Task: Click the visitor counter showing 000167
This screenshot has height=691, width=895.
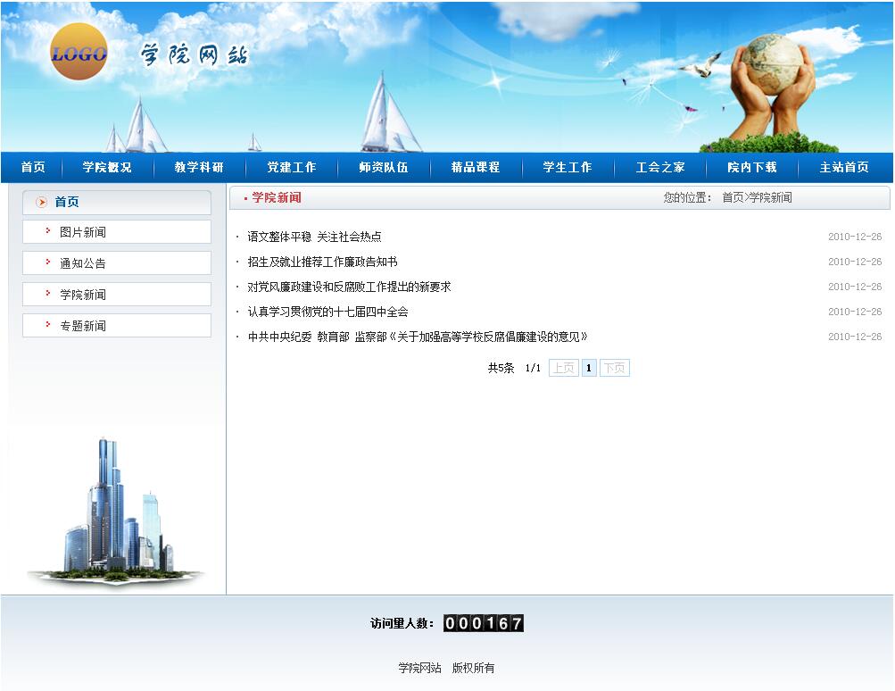Action: pos(484,623)
